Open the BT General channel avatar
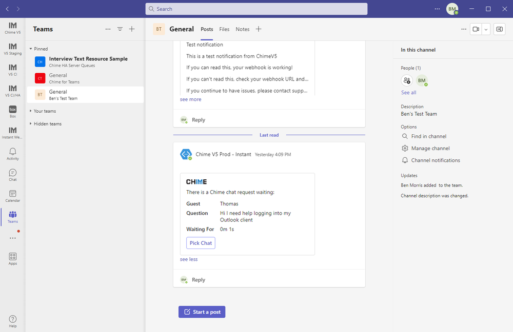 [x=159, y=29]
